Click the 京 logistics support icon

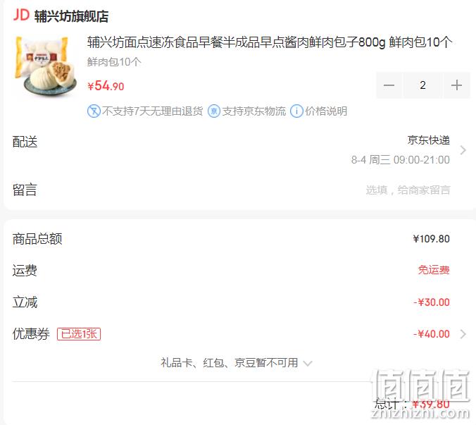[x=214, y=111]
